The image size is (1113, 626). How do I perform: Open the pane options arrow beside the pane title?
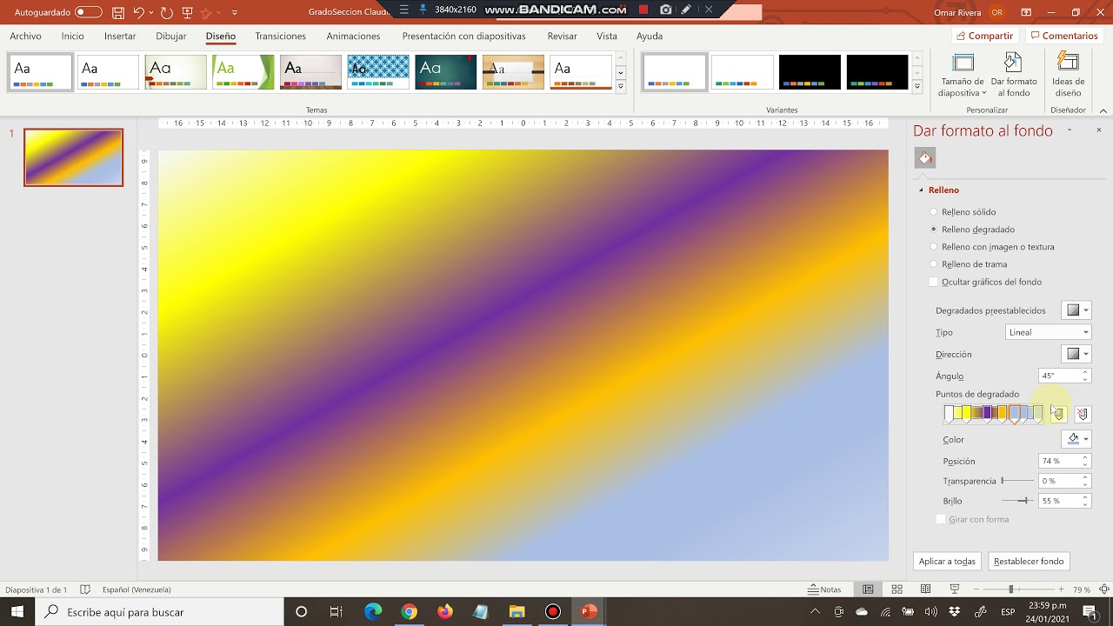[x=1070, y=130]
